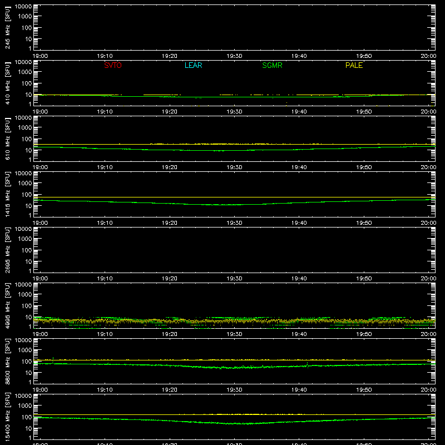This screenshot has width=445, height=445.
Task: Click the 10 tick of the 15400 MHz axis
Action: pos(29,428)
